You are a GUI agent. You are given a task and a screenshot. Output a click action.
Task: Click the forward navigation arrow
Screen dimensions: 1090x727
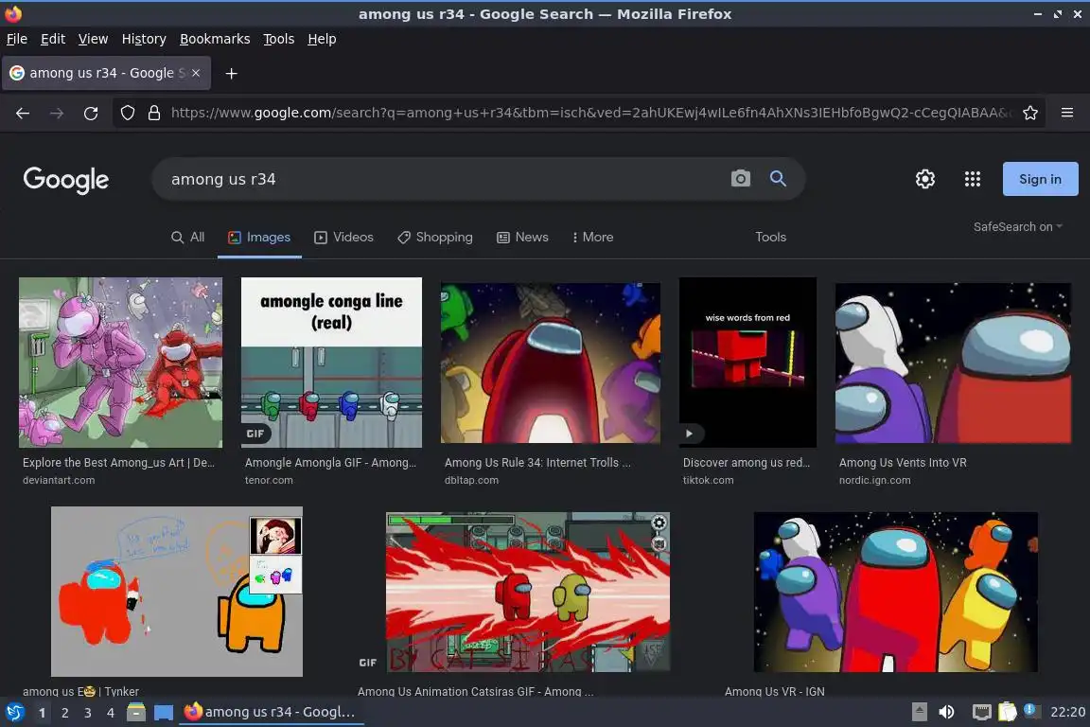57,114
